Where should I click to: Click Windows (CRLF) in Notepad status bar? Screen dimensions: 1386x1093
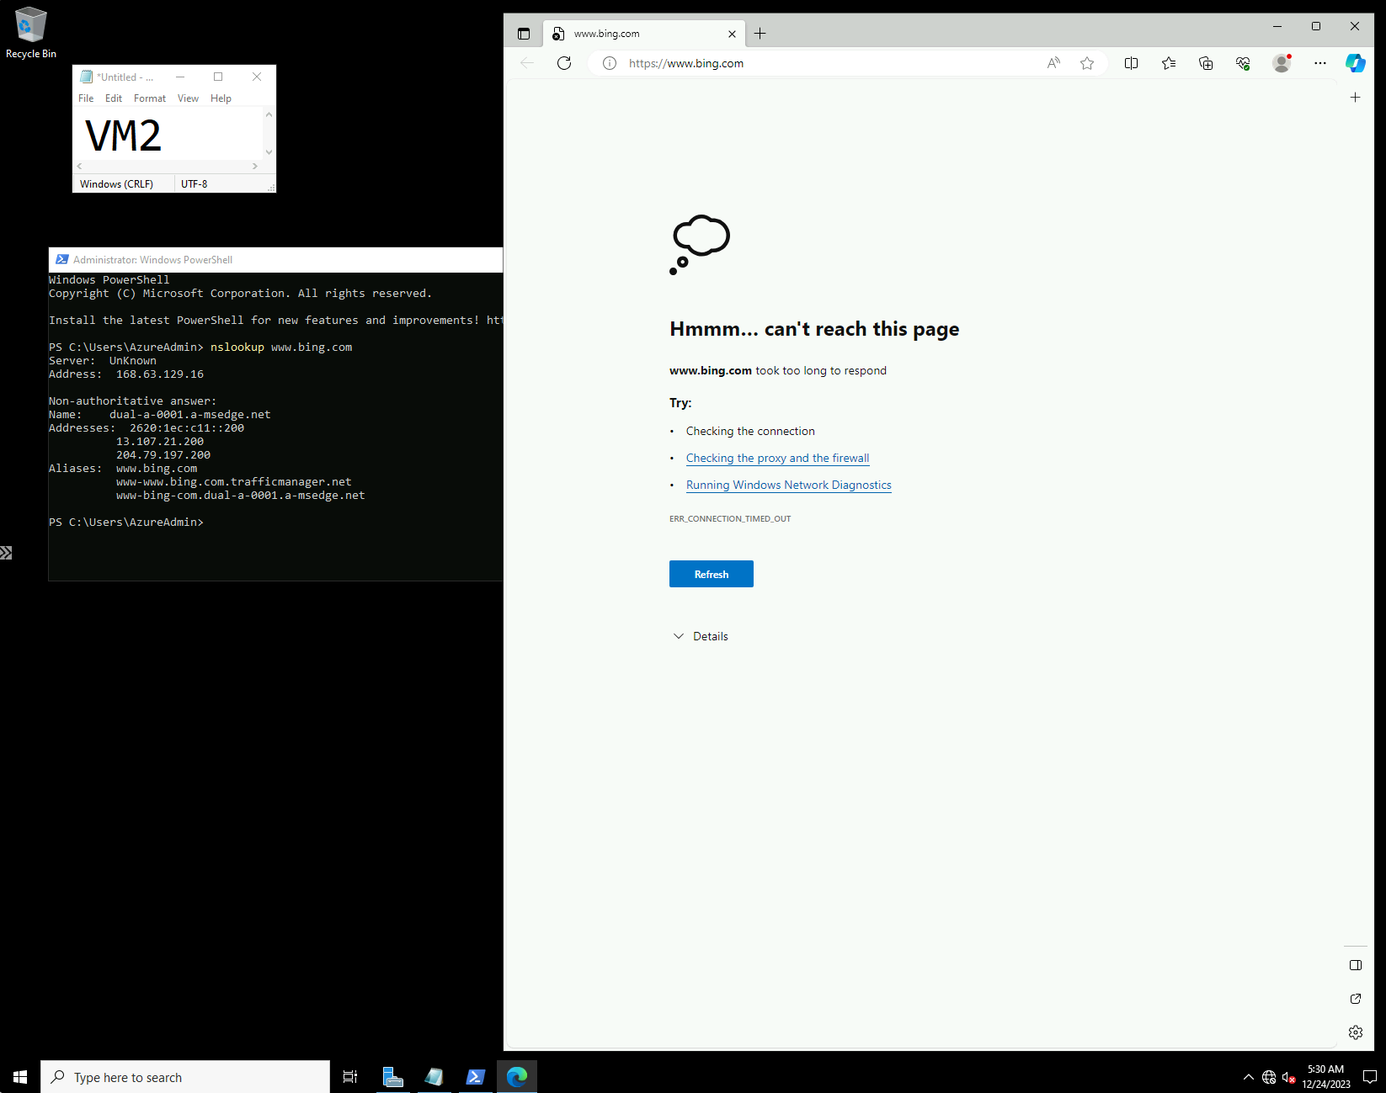(x=116, y=184)
